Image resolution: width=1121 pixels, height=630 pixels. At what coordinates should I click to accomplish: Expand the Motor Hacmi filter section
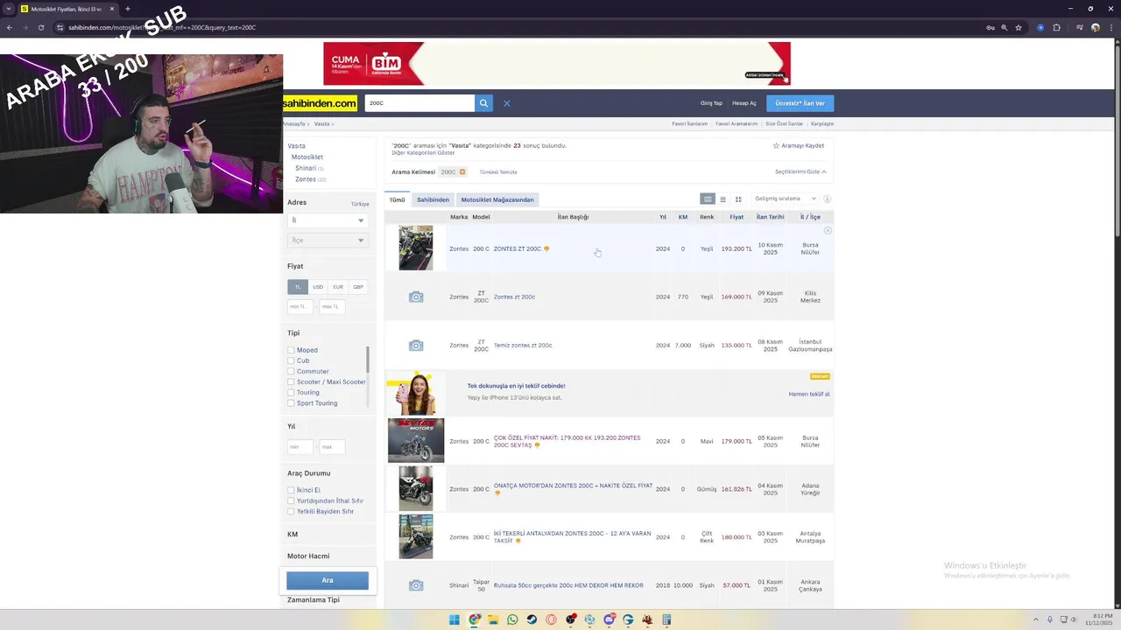pyautogui.click(x=308, y=556)
